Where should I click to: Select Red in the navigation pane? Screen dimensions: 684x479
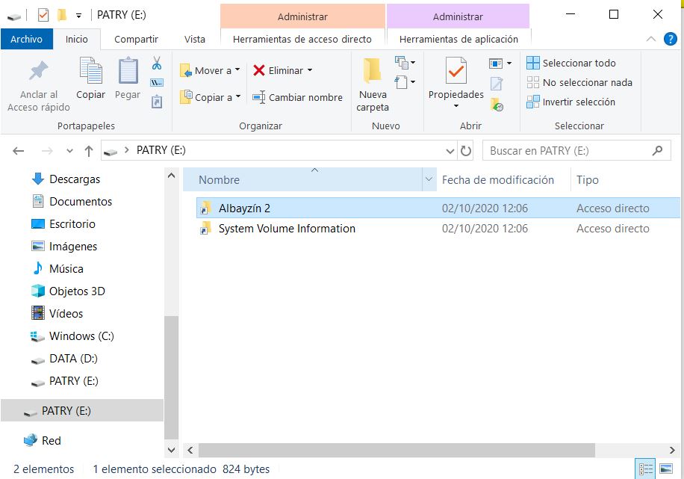[x=51, y=441]
